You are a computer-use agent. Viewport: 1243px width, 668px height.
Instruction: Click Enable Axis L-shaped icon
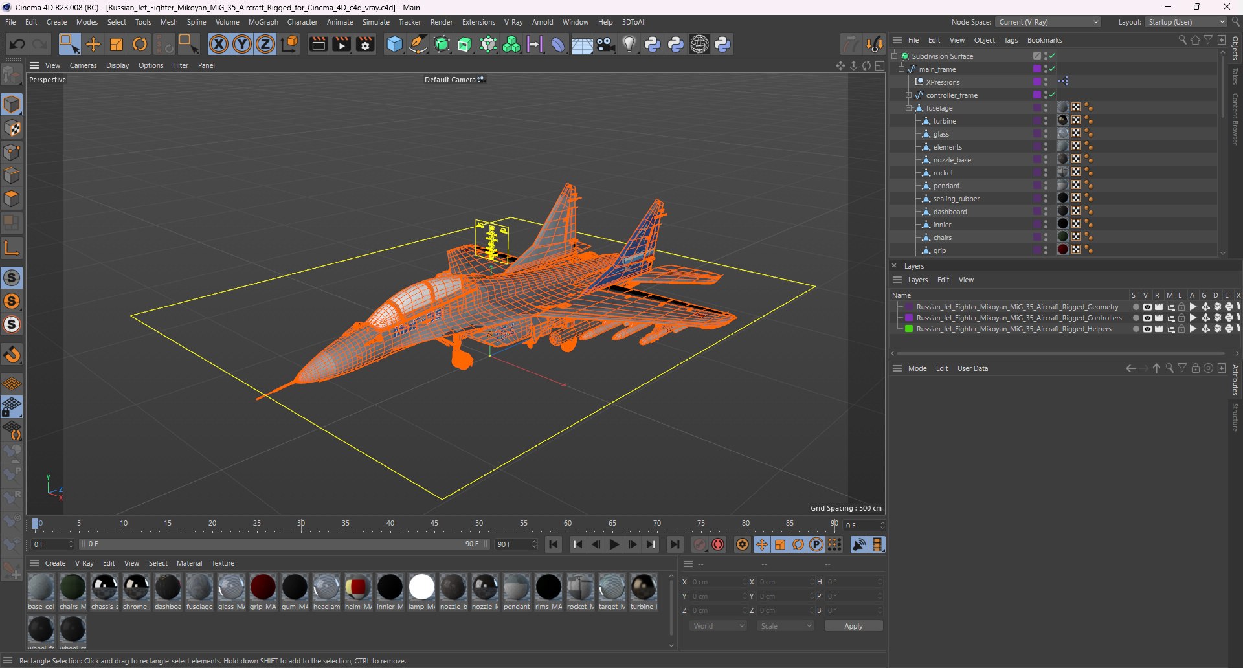pyautogui.click(x=12, y=247)
